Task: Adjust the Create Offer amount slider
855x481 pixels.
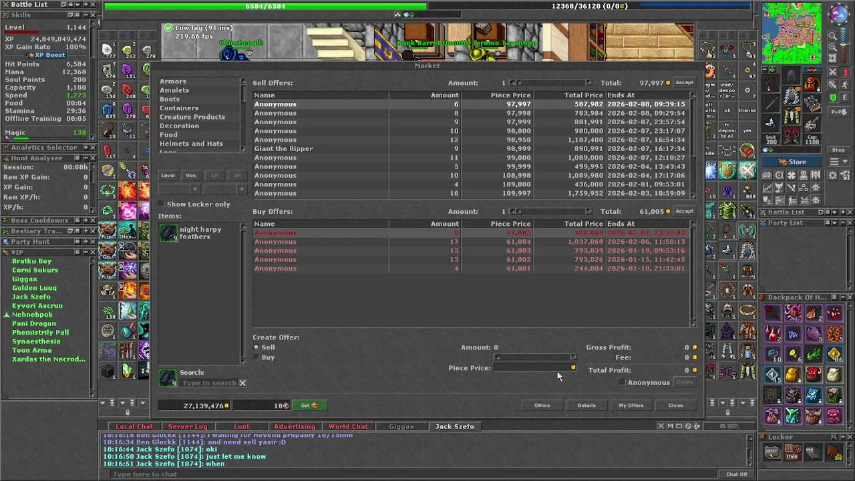Action: 534,357
